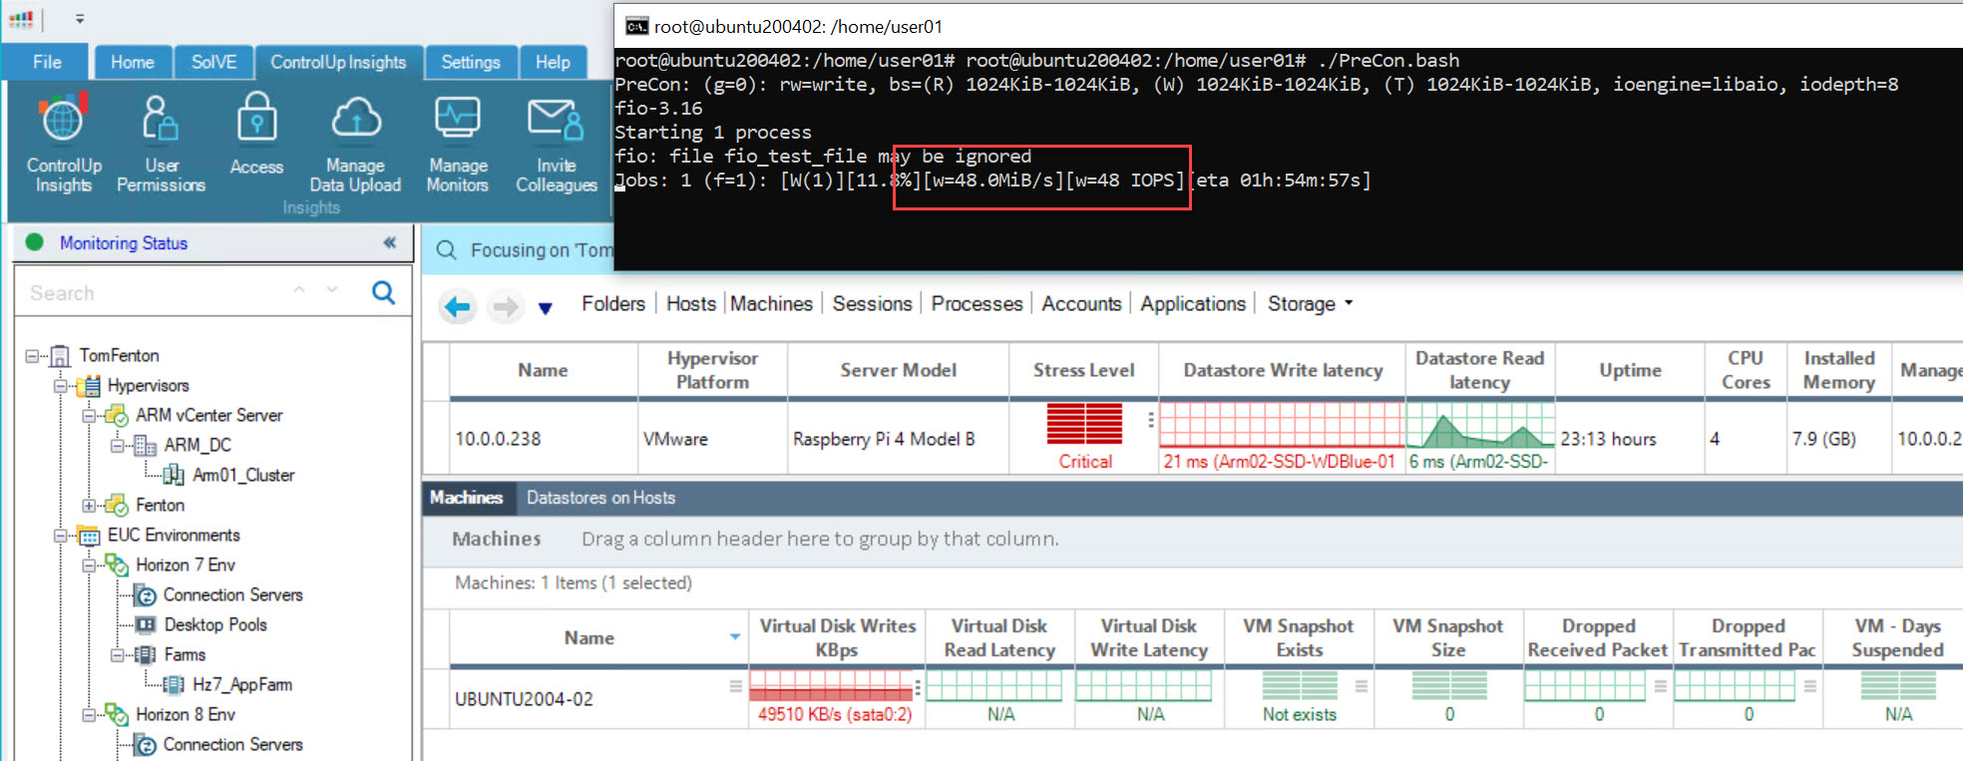This screenshot has width=1963, height=761.
Task: Open quick access toolbar dropdown arrow
Action: pos(80,19)
